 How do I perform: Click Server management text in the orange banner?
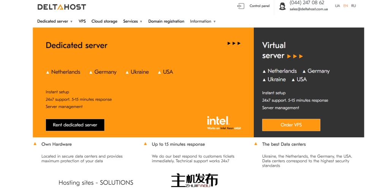tap(64, 107)
